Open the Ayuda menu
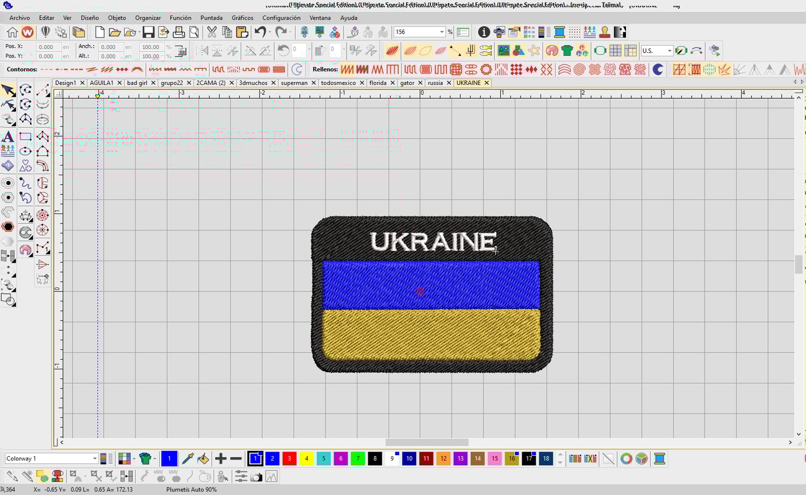 coord(348,18)
